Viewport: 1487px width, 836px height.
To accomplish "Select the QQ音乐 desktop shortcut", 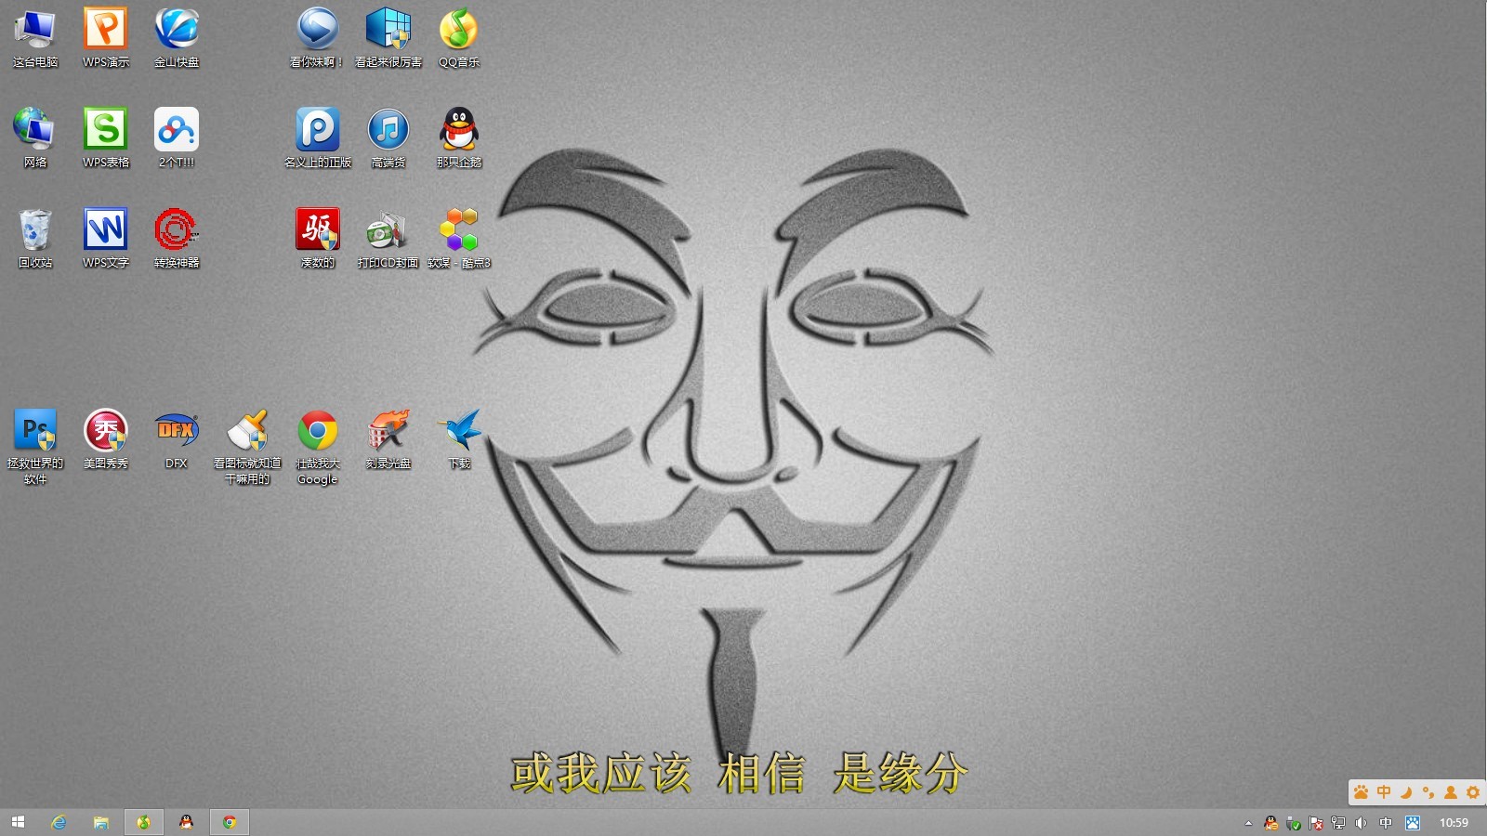I will 459,37.
